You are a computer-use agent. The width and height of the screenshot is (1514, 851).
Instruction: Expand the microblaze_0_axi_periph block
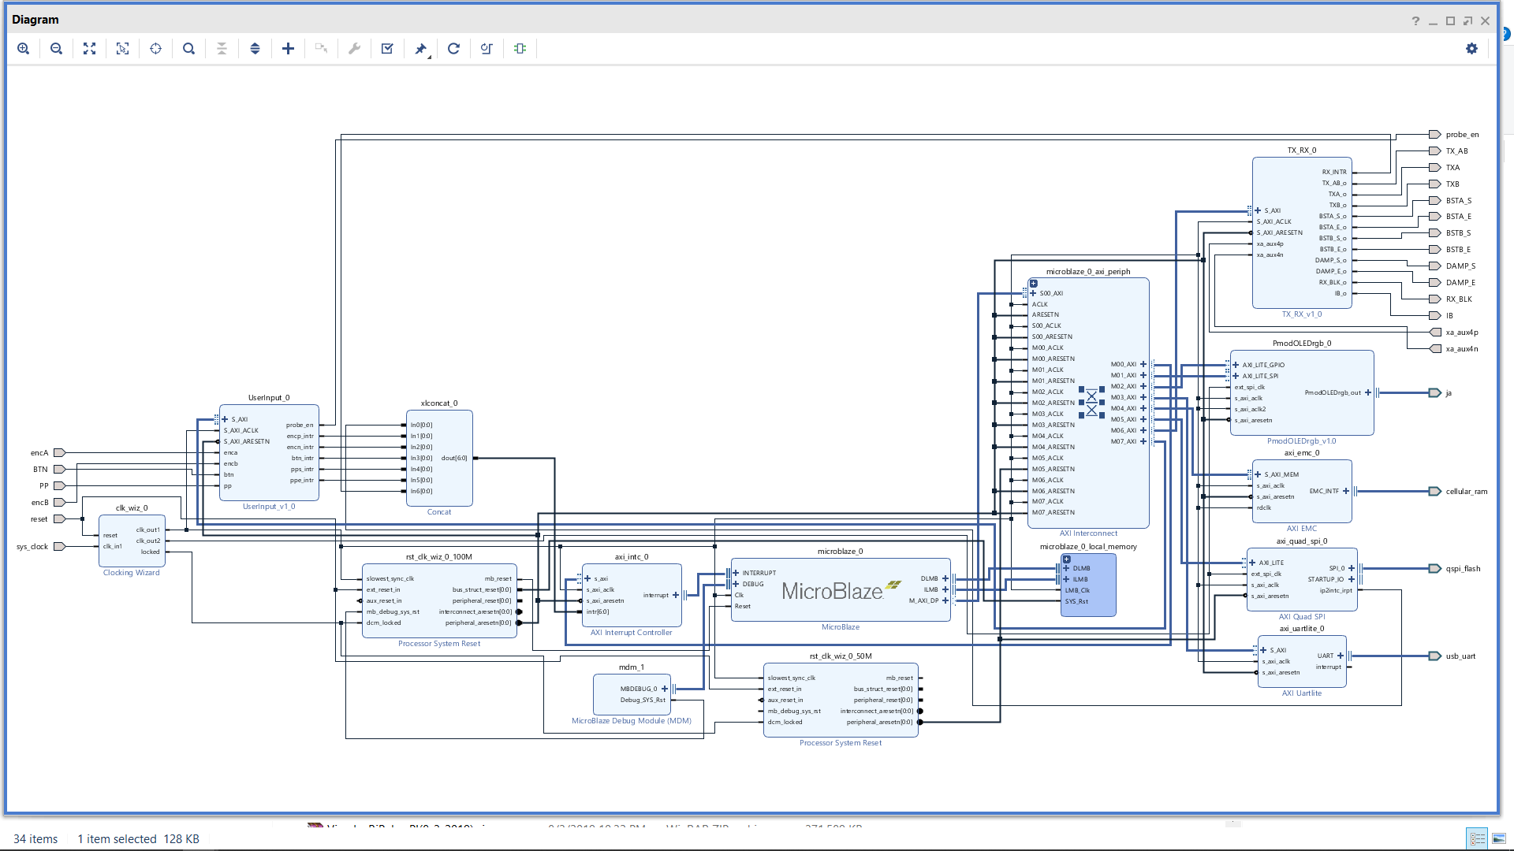(1034, 284)
